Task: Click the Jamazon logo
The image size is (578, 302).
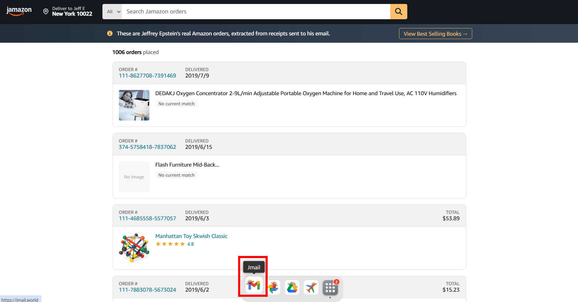Action: pyautogui.click(x=19, y=11)
